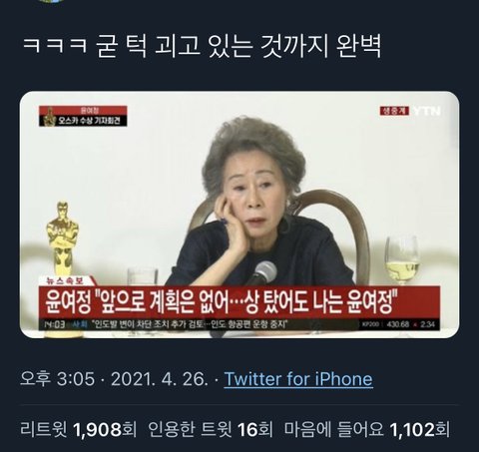Image resolution: width=479 pixels, height=452 pixels.
Task: Click the YTN logo in image
Action: (x=427, y=111)
